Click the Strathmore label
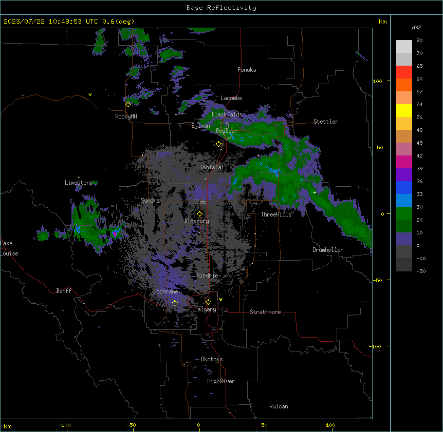Image resolution: width=443 pixels, height=432 pixels. (x=265, y=312)
